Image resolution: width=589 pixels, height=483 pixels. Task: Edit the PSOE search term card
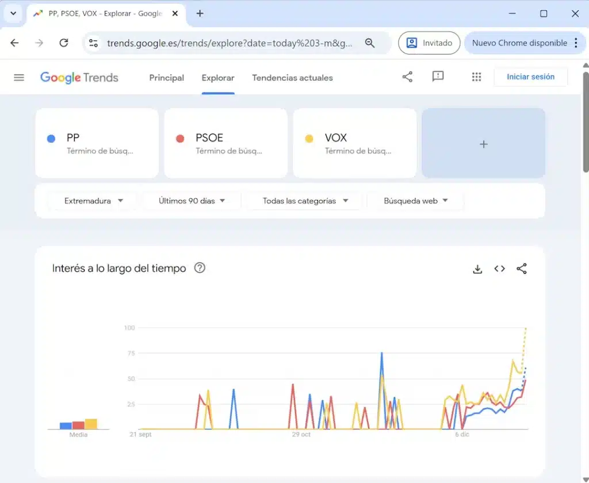pos(225,143)
